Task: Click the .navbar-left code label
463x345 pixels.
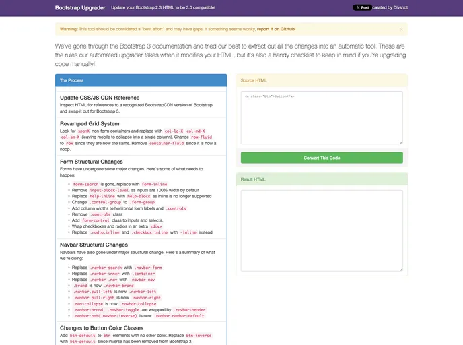Action: (x=143, y=292)
